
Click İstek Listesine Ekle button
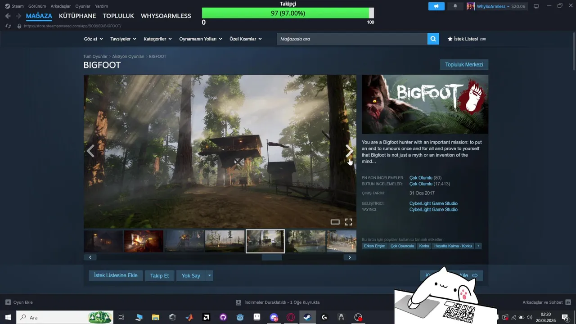(116, 275)
